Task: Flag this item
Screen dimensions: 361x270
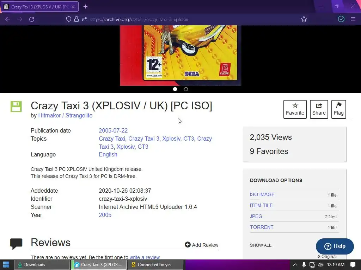Action: coord(339,109)
